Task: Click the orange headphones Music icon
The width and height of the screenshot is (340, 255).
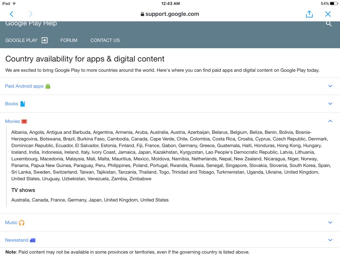Action: 22,223
